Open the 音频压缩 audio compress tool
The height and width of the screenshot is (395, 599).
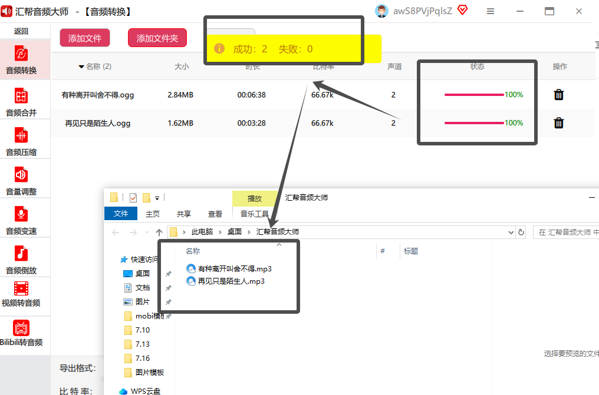tap(21, 141)
